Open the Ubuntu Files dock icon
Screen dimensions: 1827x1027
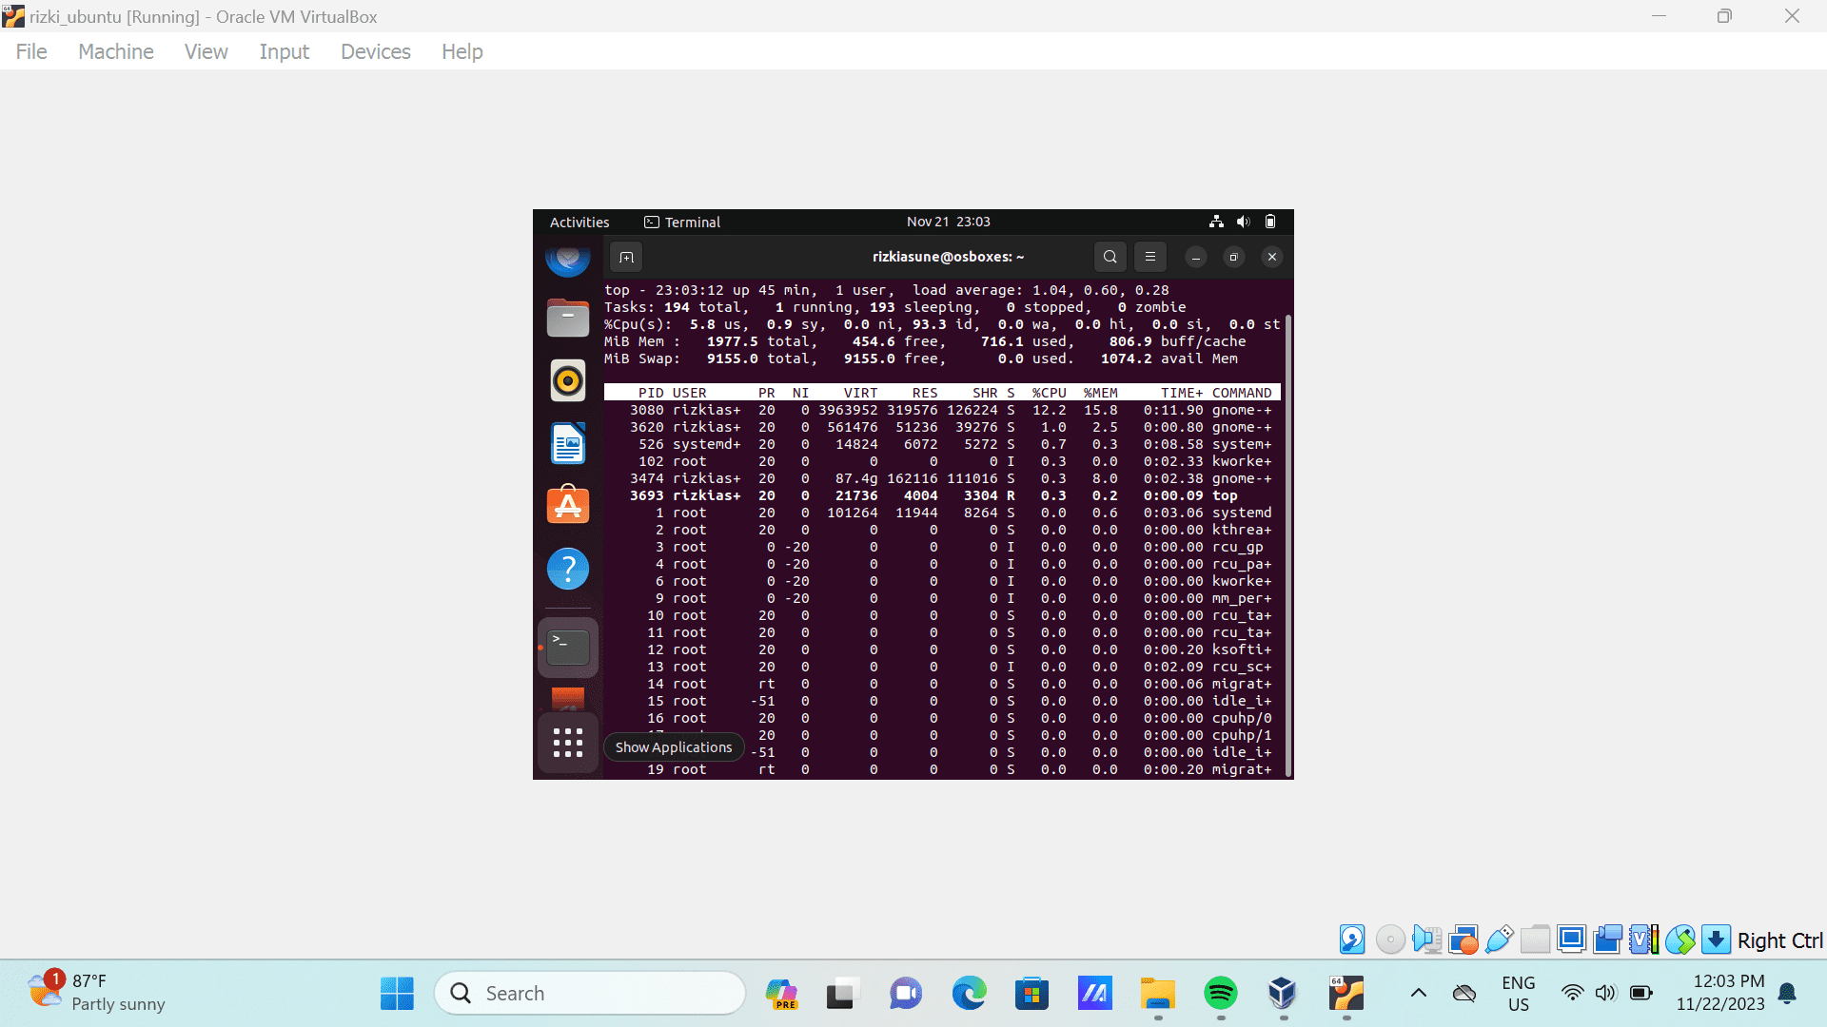pyautogui.click(x=567, y=318)
